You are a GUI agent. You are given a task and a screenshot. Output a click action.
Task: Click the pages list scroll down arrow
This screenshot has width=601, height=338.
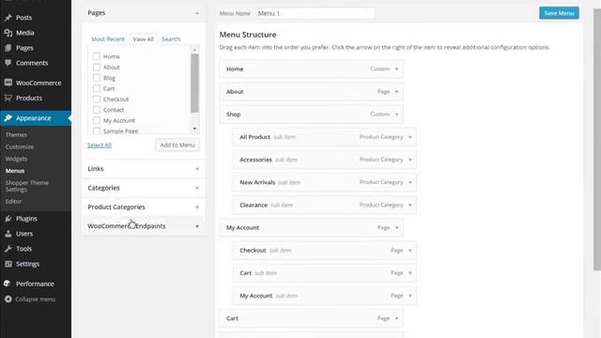tap(194, 129)
